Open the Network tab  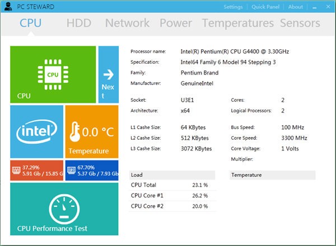(127, 23)
